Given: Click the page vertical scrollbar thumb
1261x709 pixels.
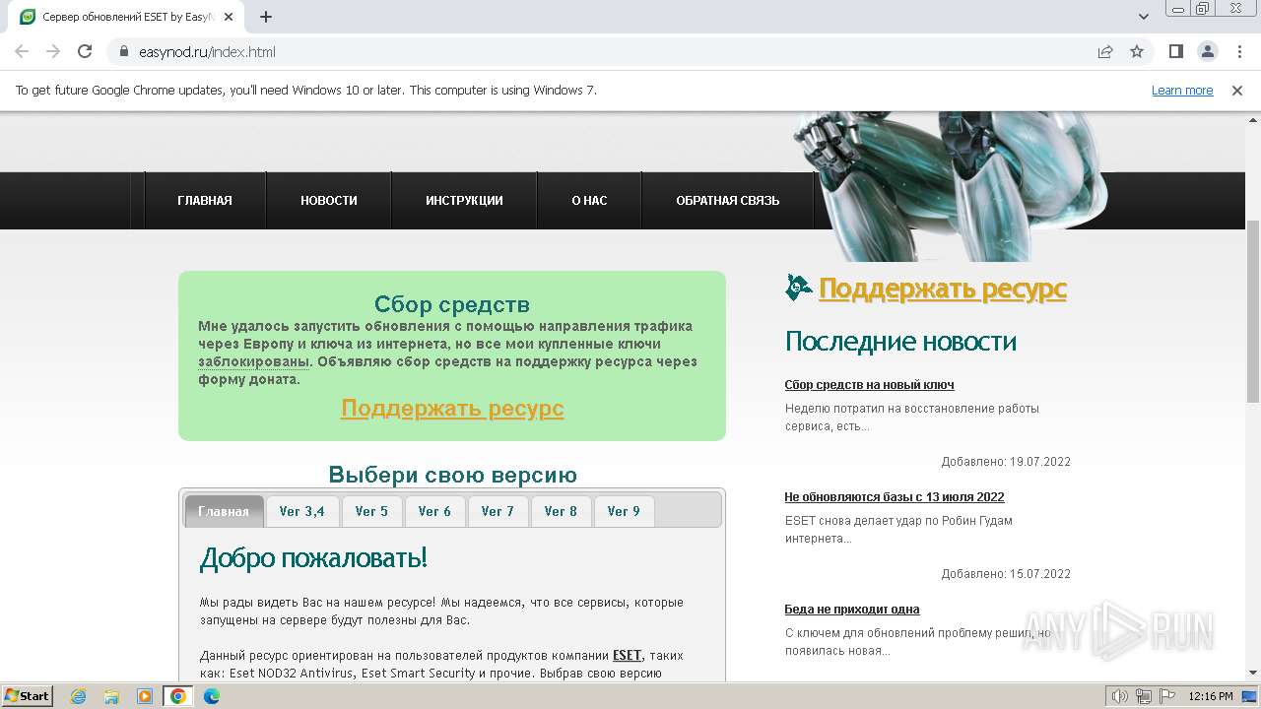Looking at the screenshot, I should pos(1253,311).
